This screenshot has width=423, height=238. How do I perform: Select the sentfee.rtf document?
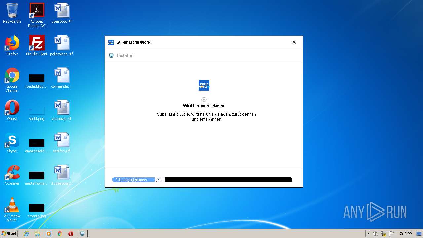(61, 143)
